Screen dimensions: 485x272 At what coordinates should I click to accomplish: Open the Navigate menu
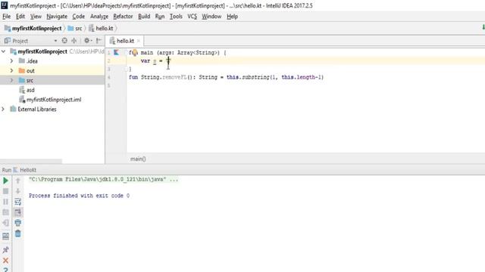tap(57, 17)
